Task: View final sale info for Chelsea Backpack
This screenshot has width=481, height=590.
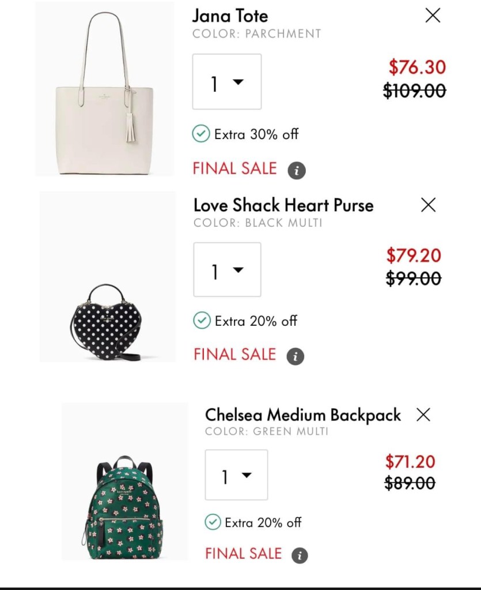Action: pos(300,555)
